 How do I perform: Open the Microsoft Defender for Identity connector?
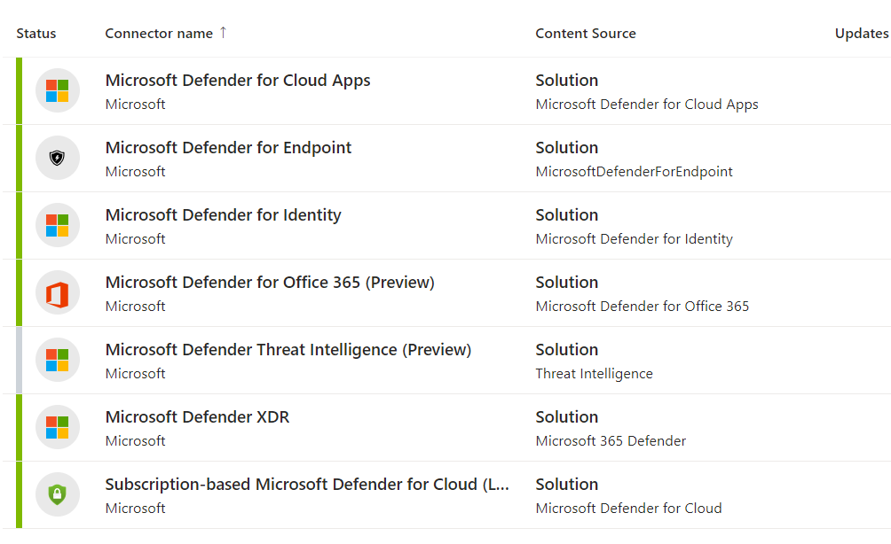pyautogui.click(x=224, y=215)
